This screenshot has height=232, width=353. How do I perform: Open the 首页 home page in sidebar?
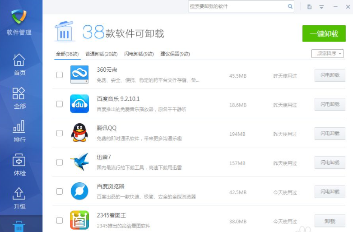click(x=19, y=65)
